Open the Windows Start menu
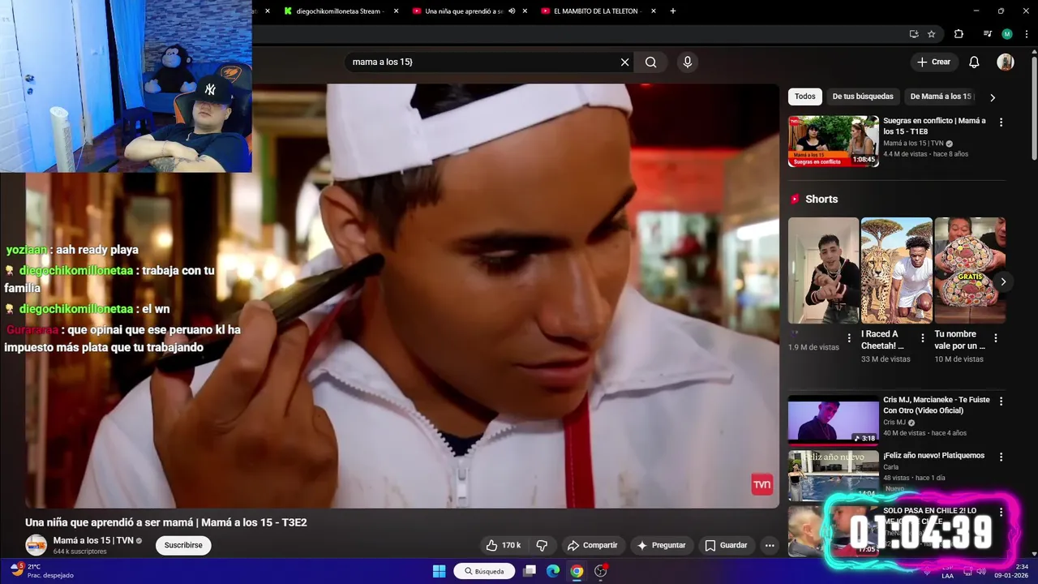 (439, 571)
